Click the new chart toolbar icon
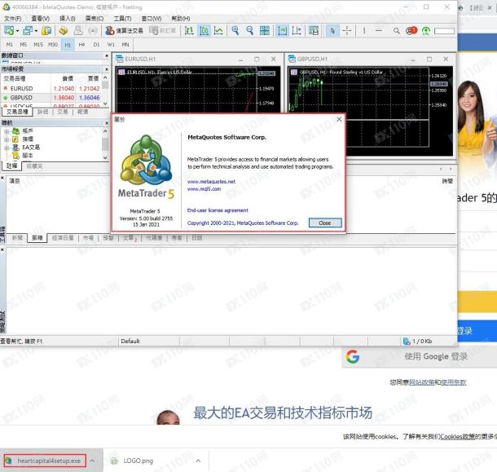497x472 pixels. 9,31
